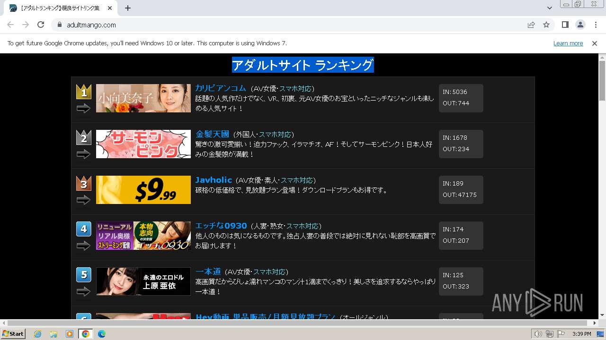Open Microsoft Edge from taskbar
The height and width of the screenshot is (340, 606).
[102, 334]
